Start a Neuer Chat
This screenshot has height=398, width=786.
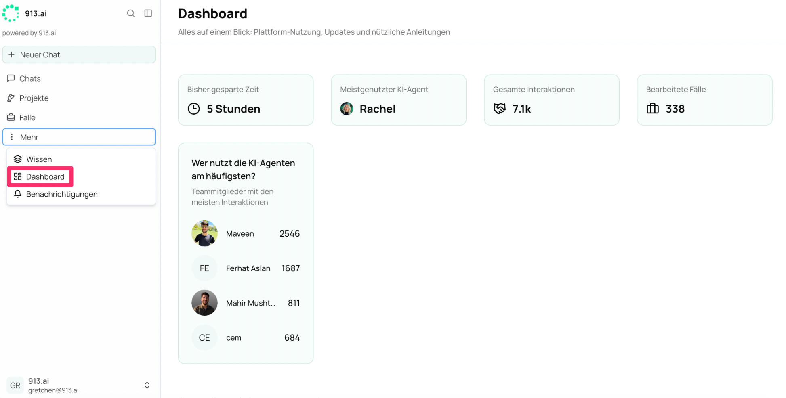click(79, 54)
